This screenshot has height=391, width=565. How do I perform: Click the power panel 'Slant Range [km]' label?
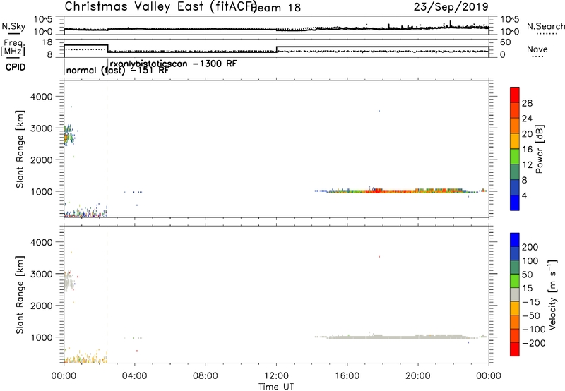[x=20, y=149]
